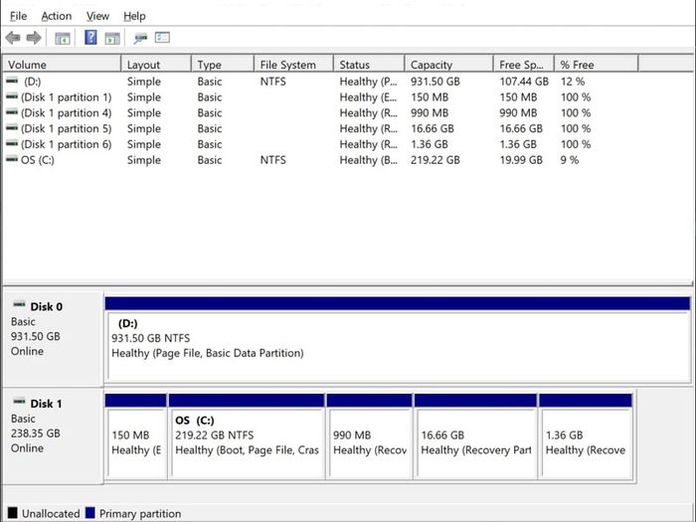Sort by the Layout column header
The height and width of the screenshot is (522, 696).
[156, 65]
